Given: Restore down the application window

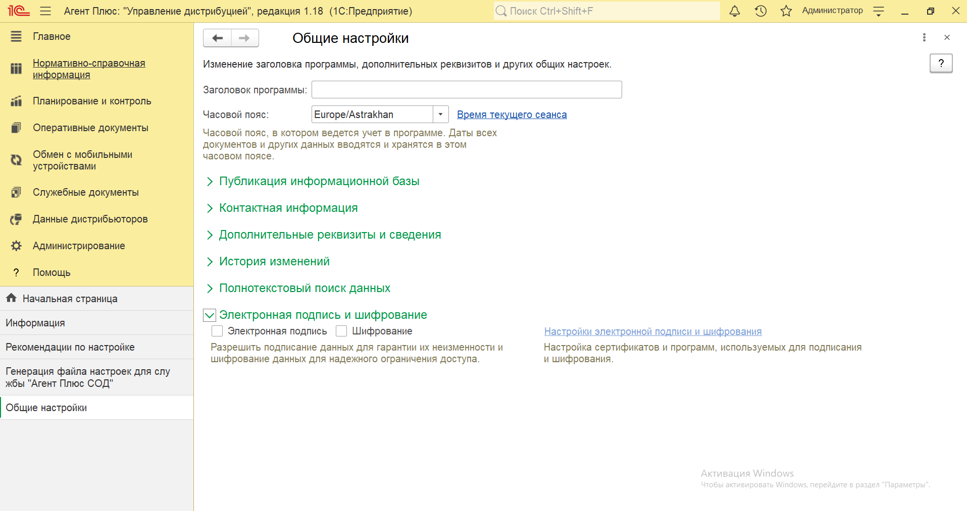Looking at the screenshot, I should tap(930, 11).
